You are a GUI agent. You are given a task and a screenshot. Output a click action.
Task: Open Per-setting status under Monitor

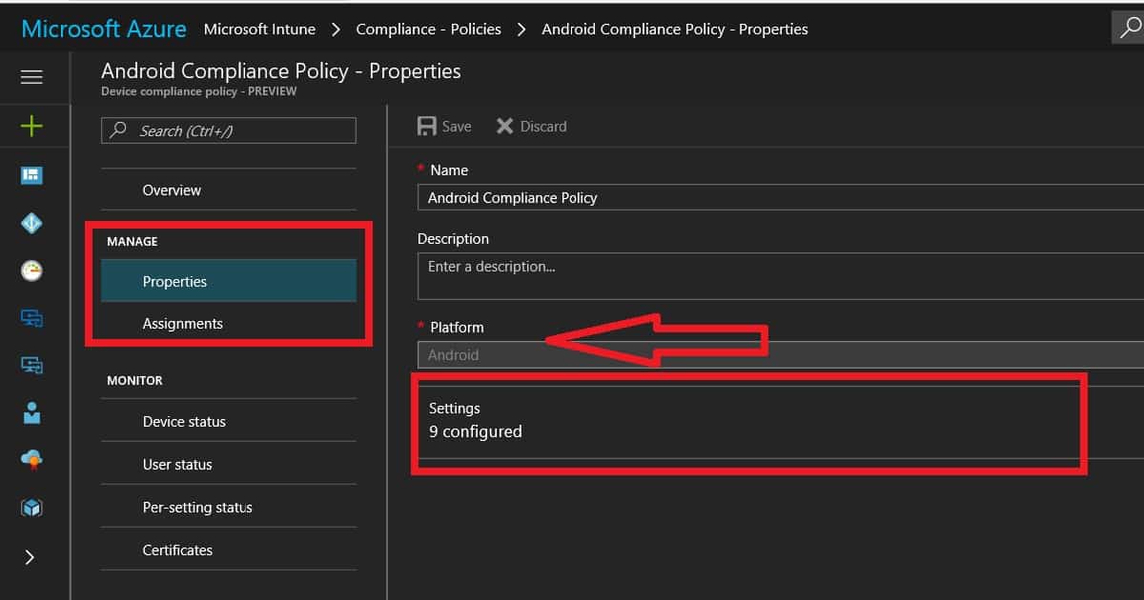229,507
